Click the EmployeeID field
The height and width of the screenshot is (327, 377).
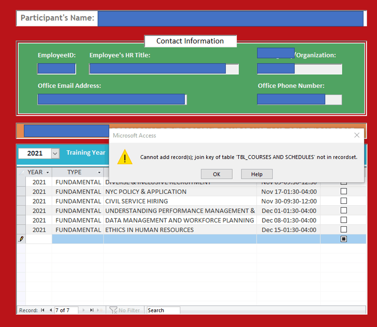57,69
